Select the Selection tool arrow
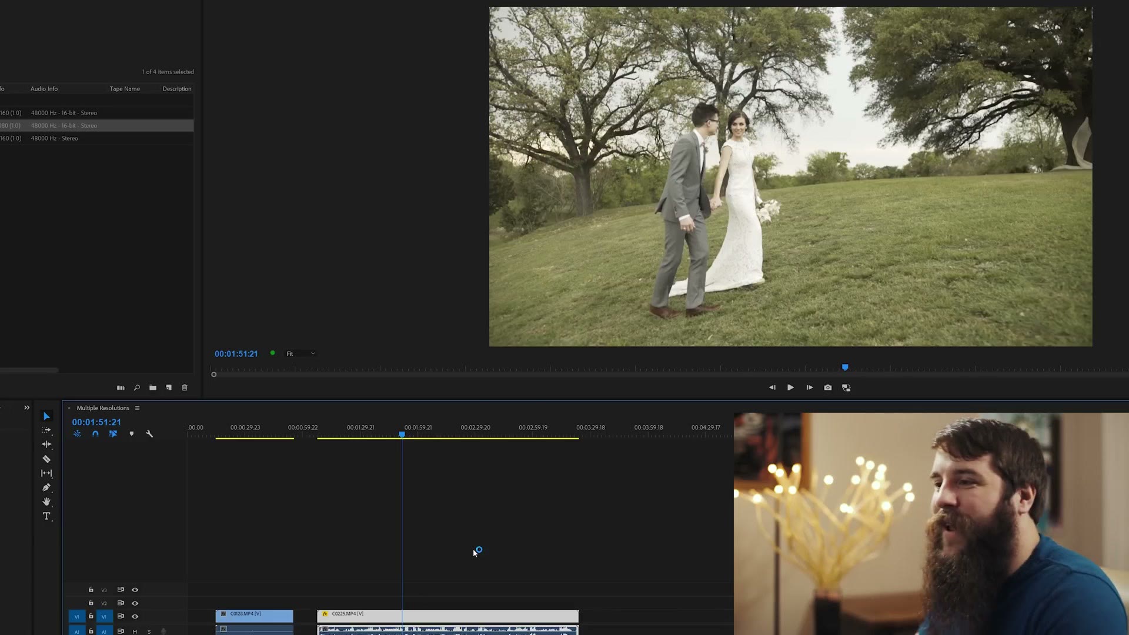Image resolution: width=1129 pixels, height=635 pixels. coord(46,416)
